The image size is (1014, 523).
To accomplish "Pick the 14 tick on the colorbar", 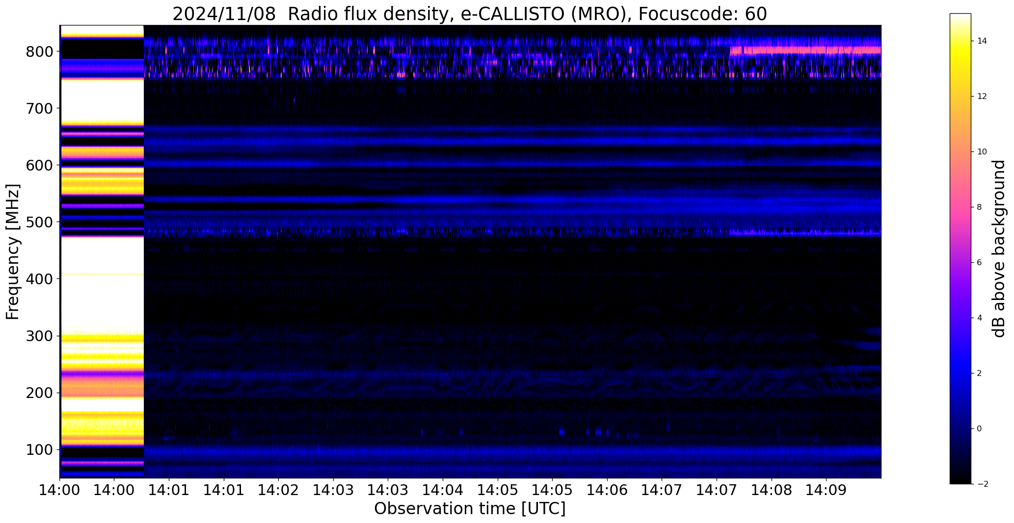I will pos(982,41).
